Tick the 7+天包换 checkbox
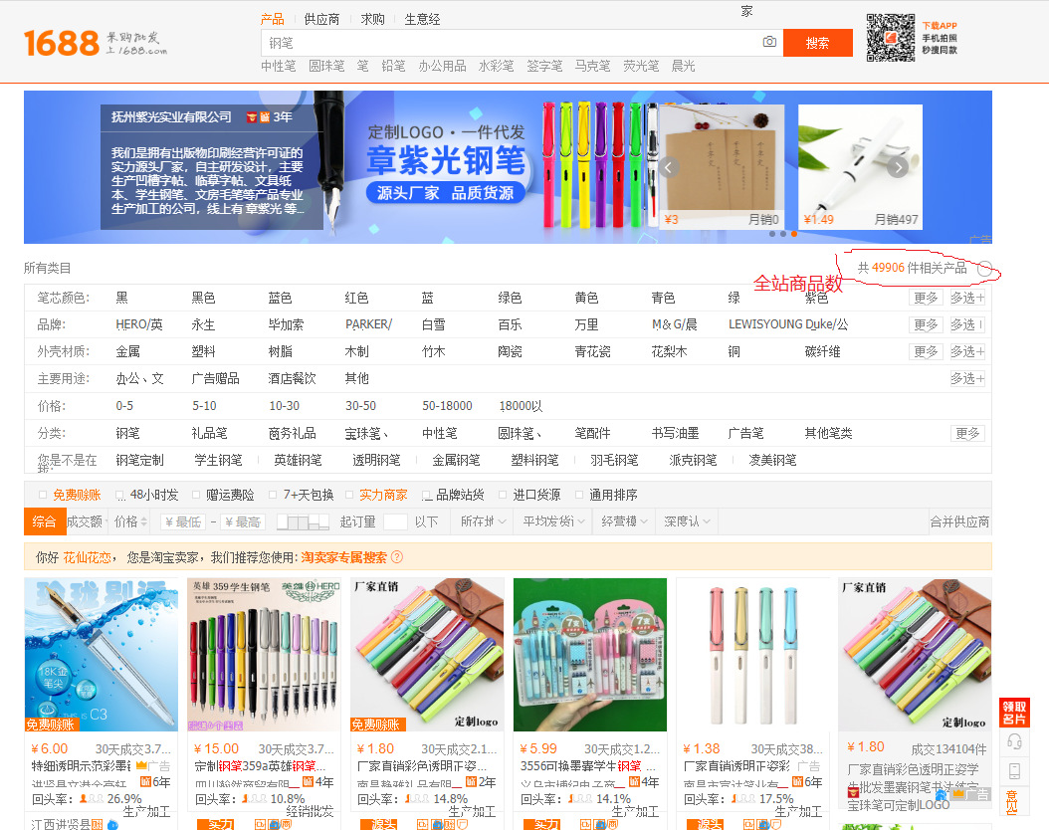Screen dimensions: 1049x830 pos(273,495)
